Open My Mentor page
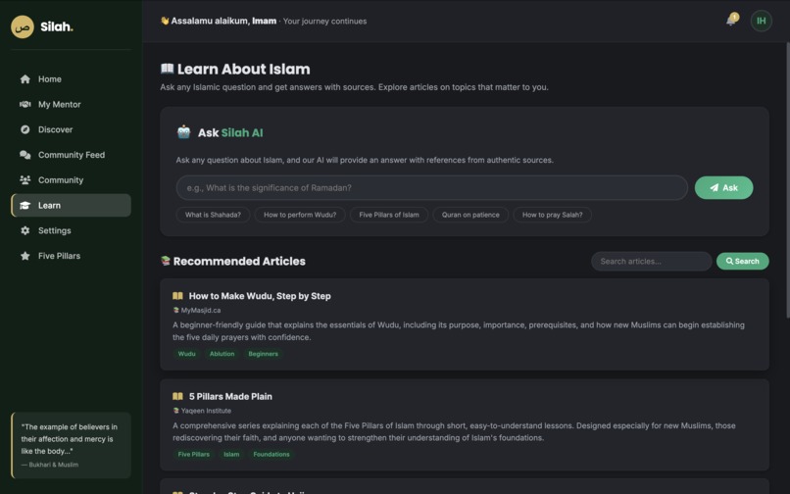790x494 pixels. [x=71, y=104]
